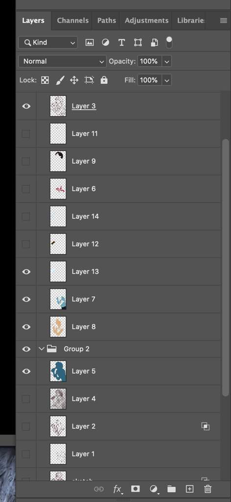231x502 pixels.
Task: Add layer mask at panel bottom
Action: coord(136,489)
